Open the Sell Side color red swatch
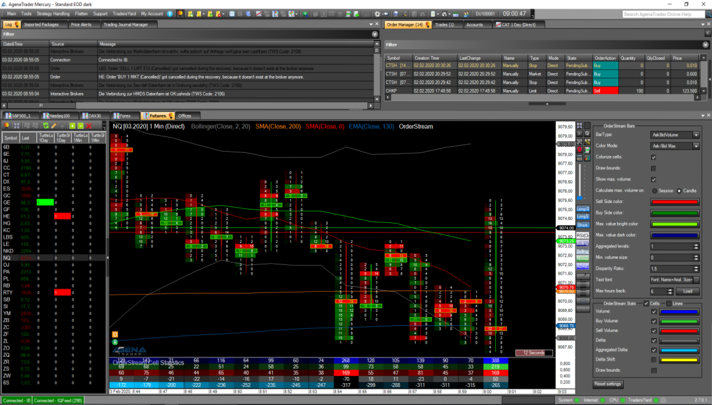Viewport: 712px width, 405px height. point(675,202)
